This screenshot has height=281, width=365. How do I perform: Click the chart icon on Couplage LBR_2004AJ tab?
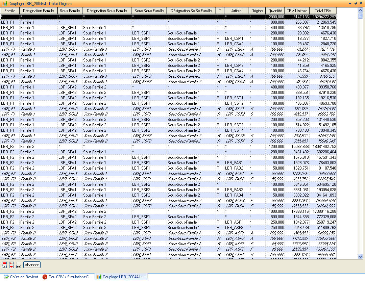point(99,277)
